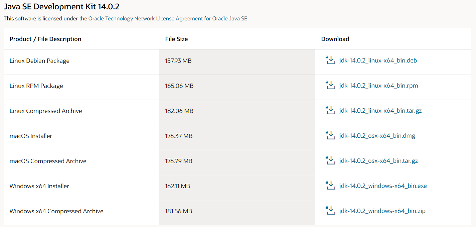Select the Windows x64 Installer text
Image resolution: width=476 pixels, height=227 pixels.
[39, 186]
